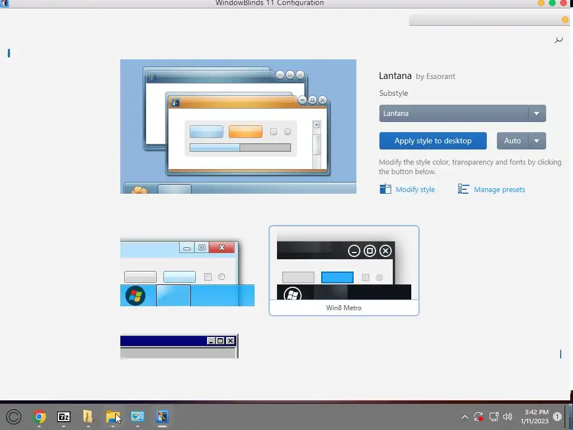Screen dimensions: 573x430
Task: Expand the Auto dropdown arrow
Action: click(x=537, y=141)
